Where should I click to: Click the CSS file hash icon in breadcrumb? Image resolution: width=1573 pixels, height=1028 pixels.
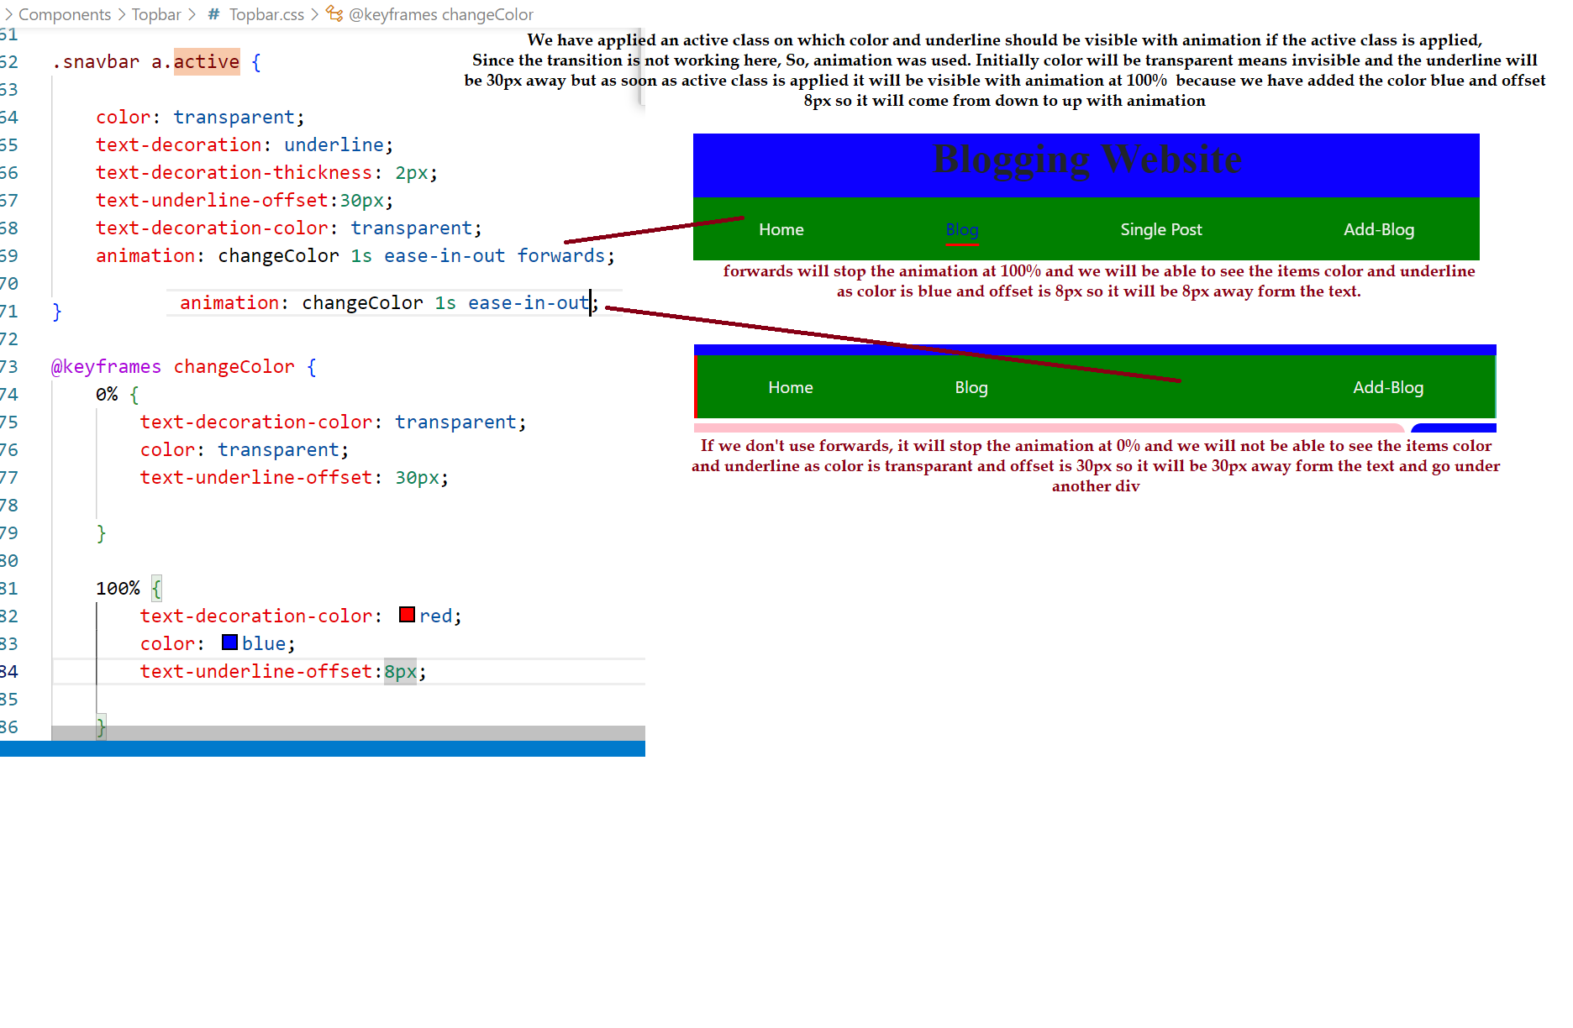click(x=213, y=14)
